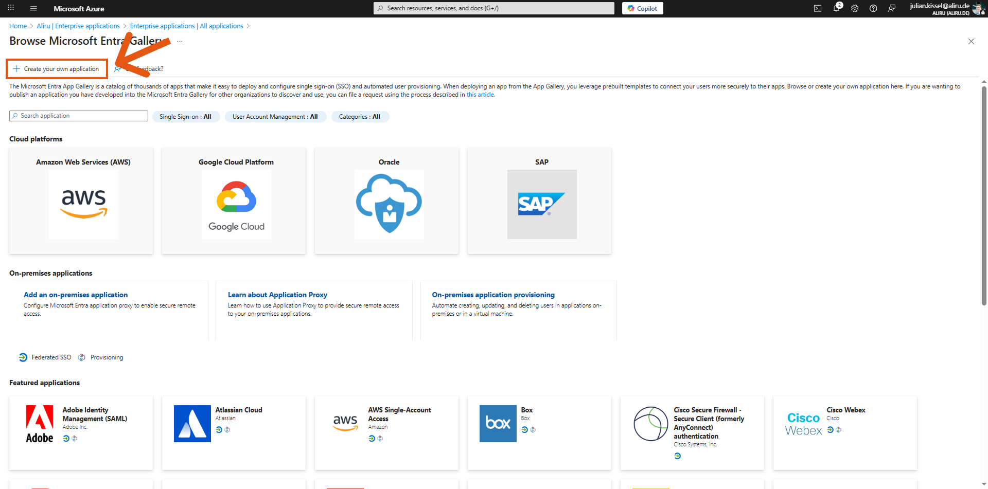The width and height of the screenshot is (988, 489).
Task: Open the portal menu hamburger icon
Action: [x=33, y=8]
